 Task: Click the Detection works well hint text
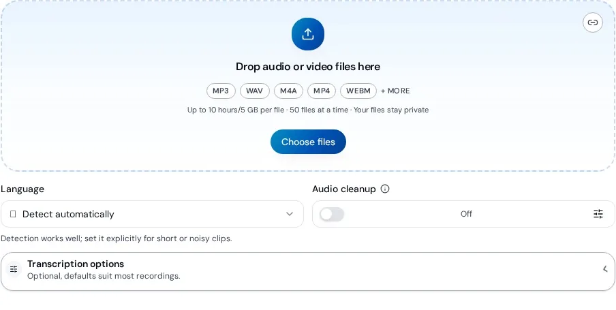tap(117, 238)
